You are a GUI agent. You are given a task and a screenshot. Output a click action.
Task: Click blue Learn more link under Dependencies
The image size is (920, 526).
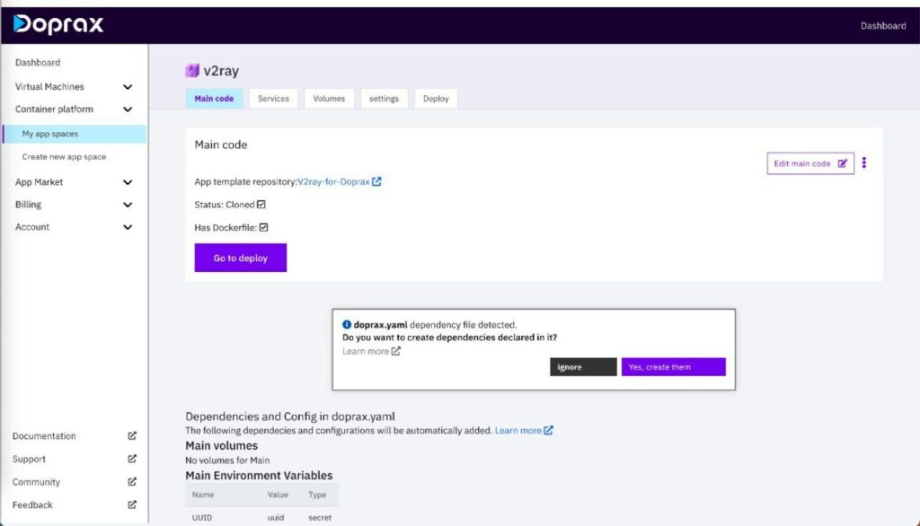click(518, 431)
